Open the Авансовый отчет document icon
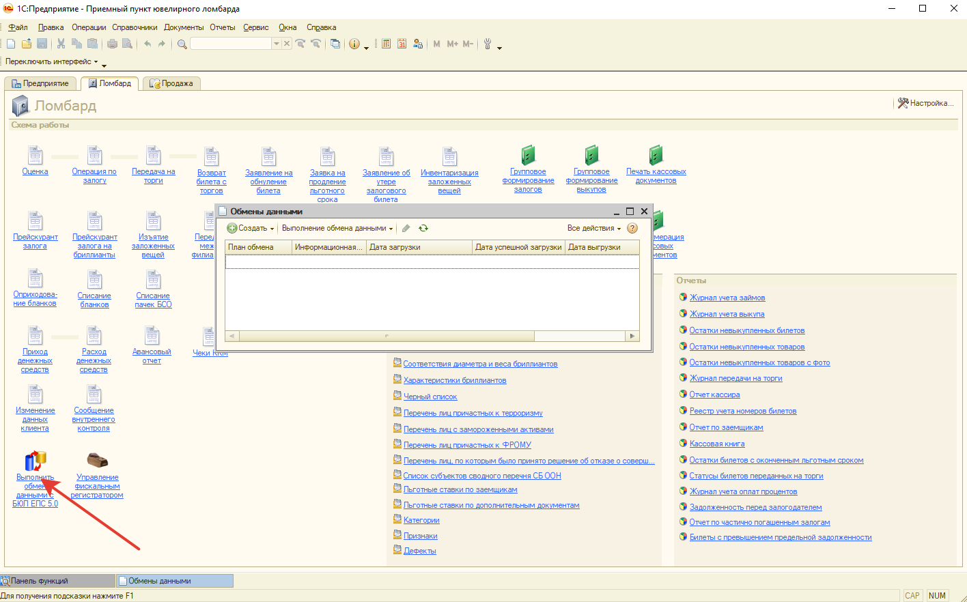The height and width of the screenshot is (602, 967). coord(152,336)
